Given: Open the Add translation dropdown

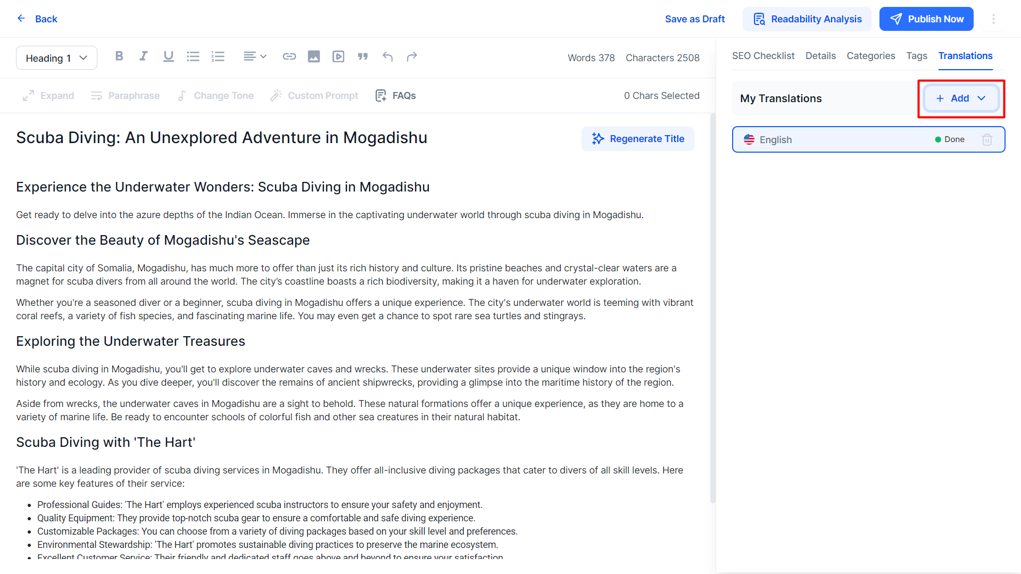Looking at the screenshot, I should [961, 98].
